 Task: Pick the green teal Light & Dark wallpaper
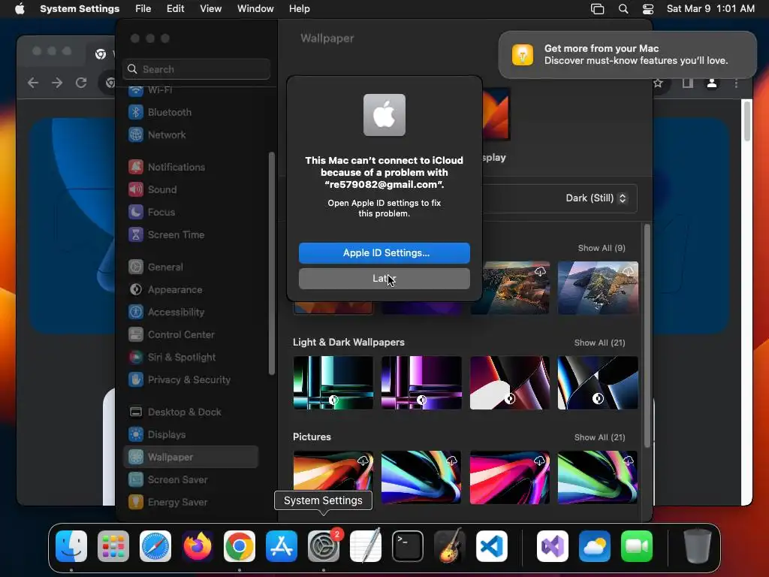pyautogui.click(x=333, y=382)
